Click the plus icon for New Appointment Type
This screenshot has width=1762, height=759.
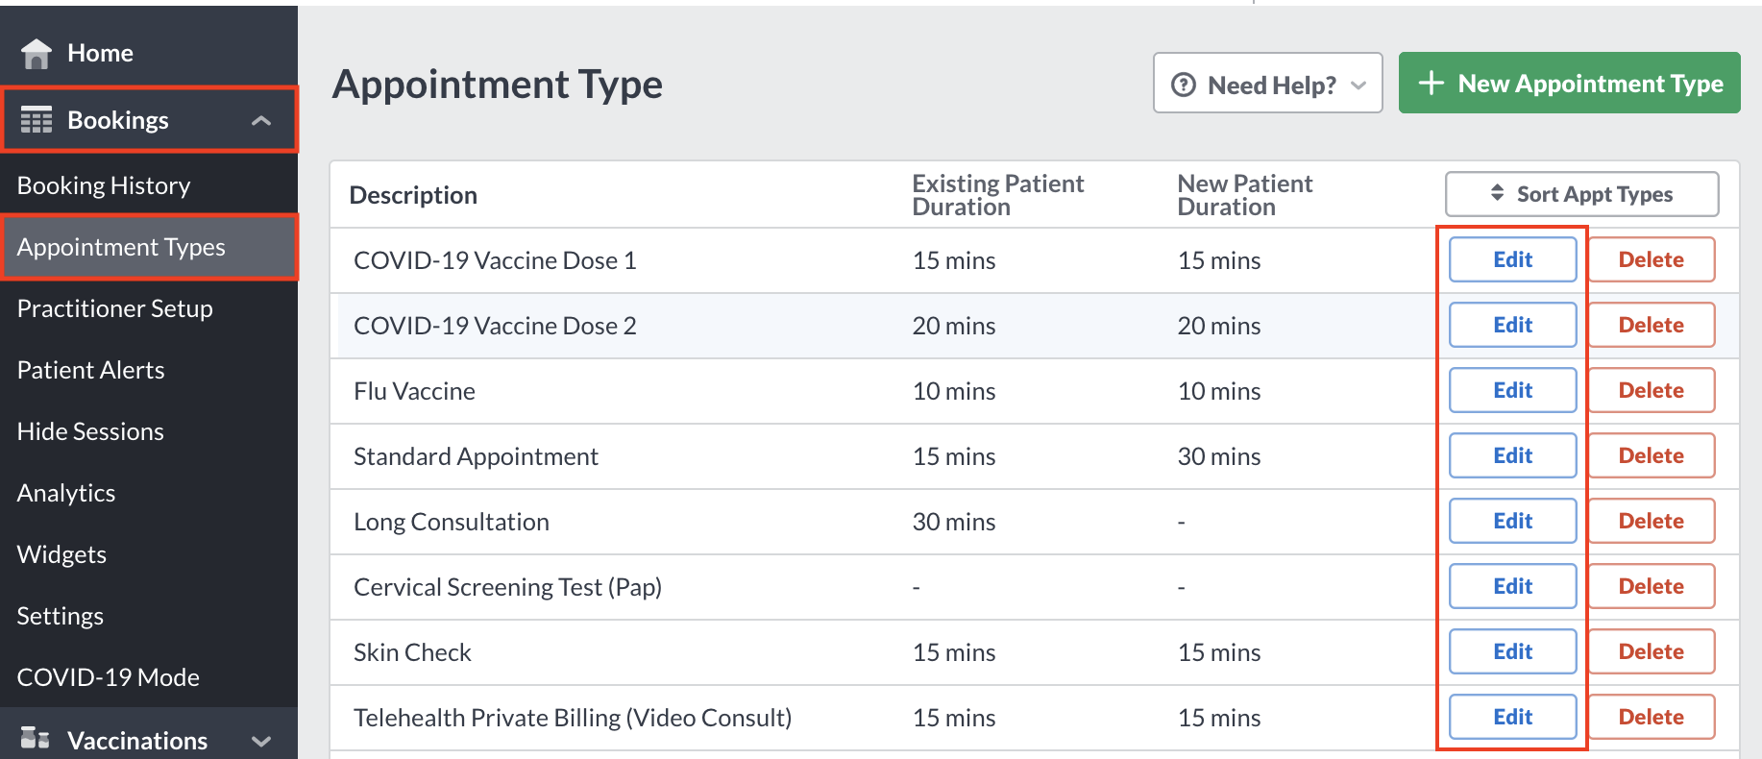click(1432, 83)
